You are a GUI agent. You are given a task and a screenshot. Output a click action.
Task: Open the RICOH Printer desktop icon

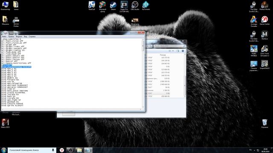[x=16, y=22]
